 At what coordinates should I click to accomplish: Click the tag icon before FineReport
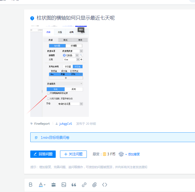click(31, 124)
